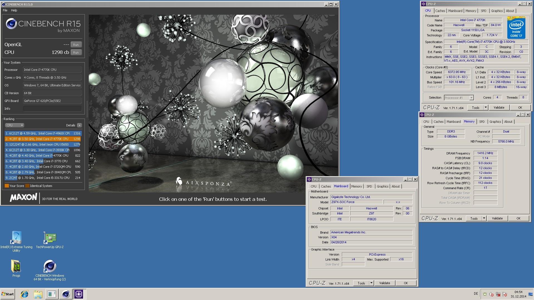Image resolution: width=534 pixels, height=300 pixels.
Task: Select ranking row Core i7-3770 score 662
Action: coord(43,161)
